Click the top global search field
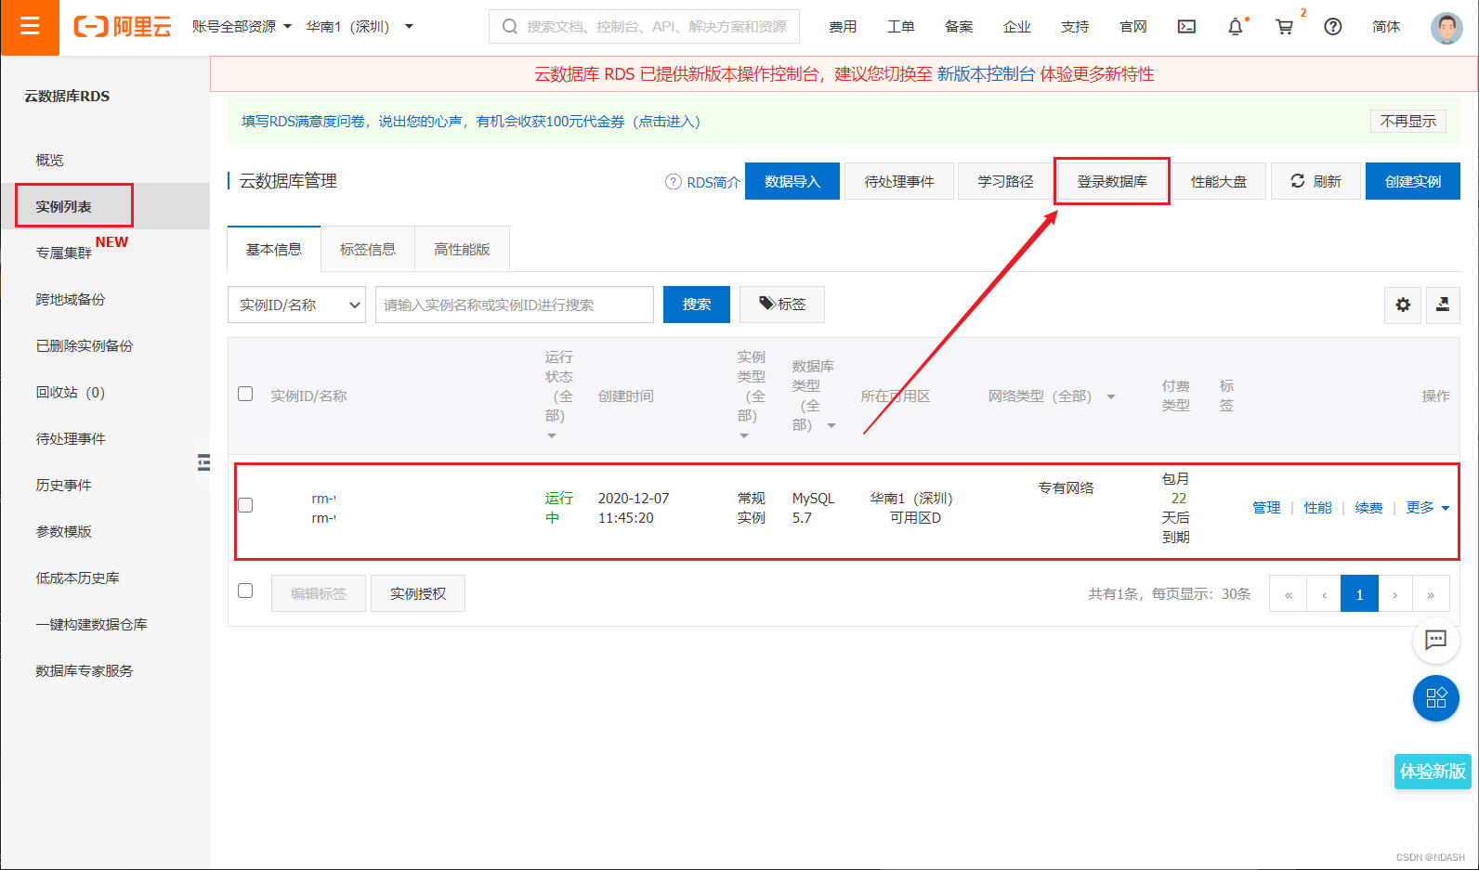 tap(644, 27)
